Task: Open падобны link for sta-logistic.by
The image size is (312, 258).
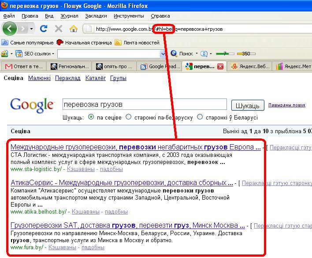Action: tap(111, 169)
